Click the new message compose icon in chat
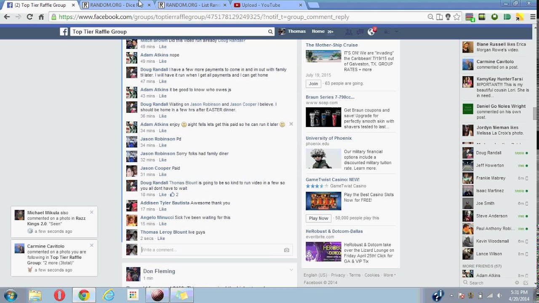This screenshot has height=303, width=539. [525, 283]
